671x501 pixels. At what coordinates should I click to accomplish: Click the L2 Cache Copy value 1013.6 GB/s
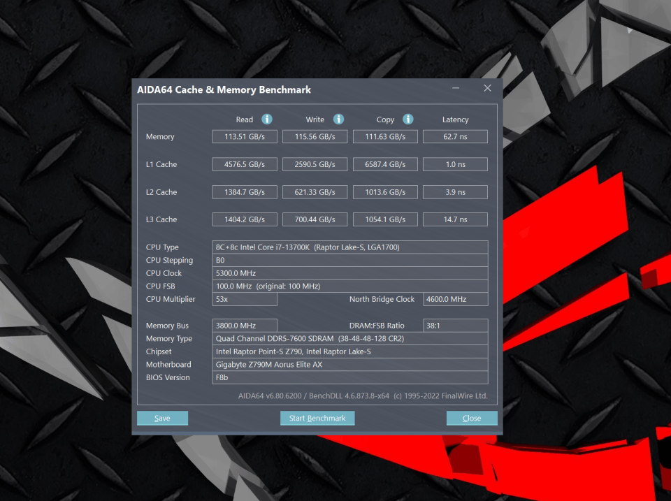[x=385, y=192]
